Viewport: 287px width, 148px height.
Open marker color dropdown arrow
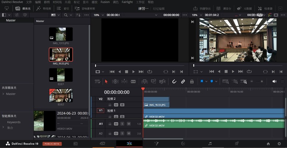click(216, 81)
